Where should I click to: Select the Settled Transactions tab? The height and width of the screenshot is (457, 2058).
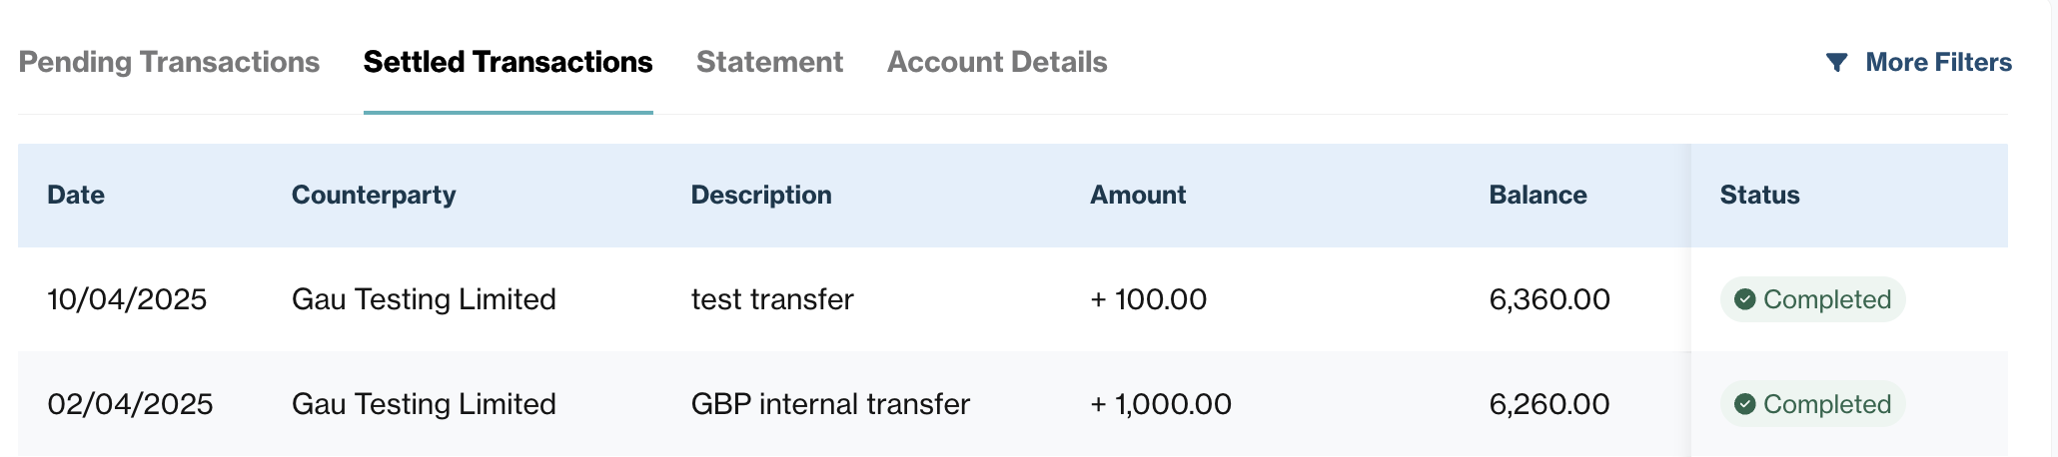pos(508,62)
